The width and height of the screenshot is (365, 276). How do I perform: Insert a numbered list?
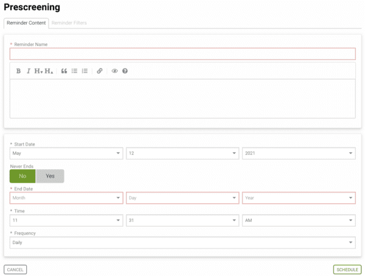pos(85,71)
